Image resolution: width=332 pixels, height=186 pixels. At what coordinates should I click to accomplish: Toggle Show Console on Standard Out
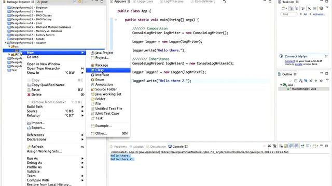coord(292,146)
